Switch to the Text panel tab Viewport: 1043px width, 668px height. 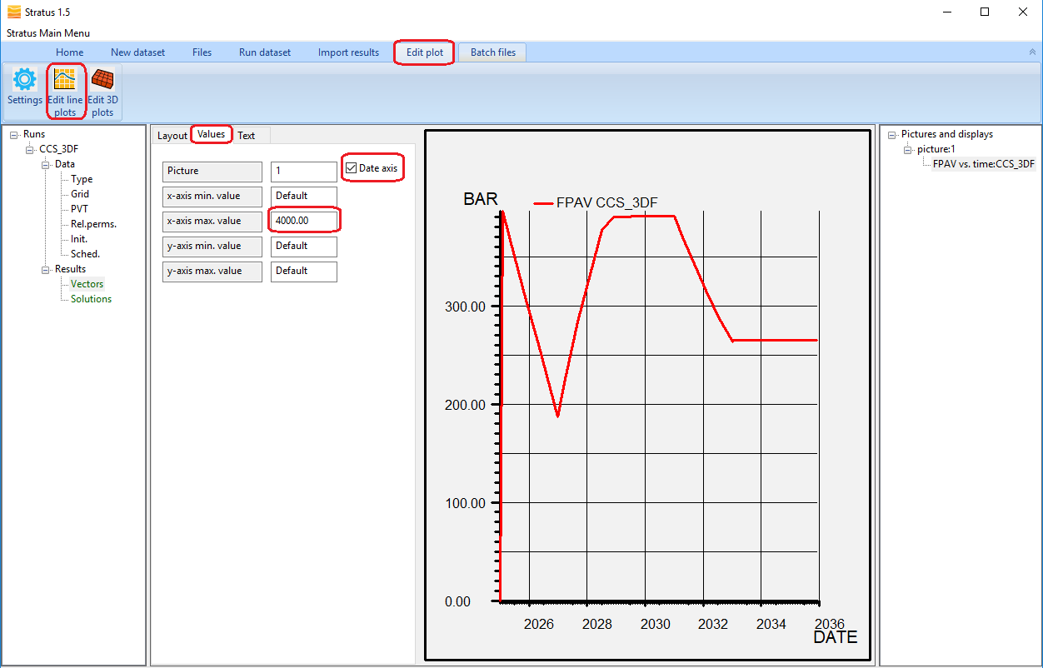pos(247,136)
